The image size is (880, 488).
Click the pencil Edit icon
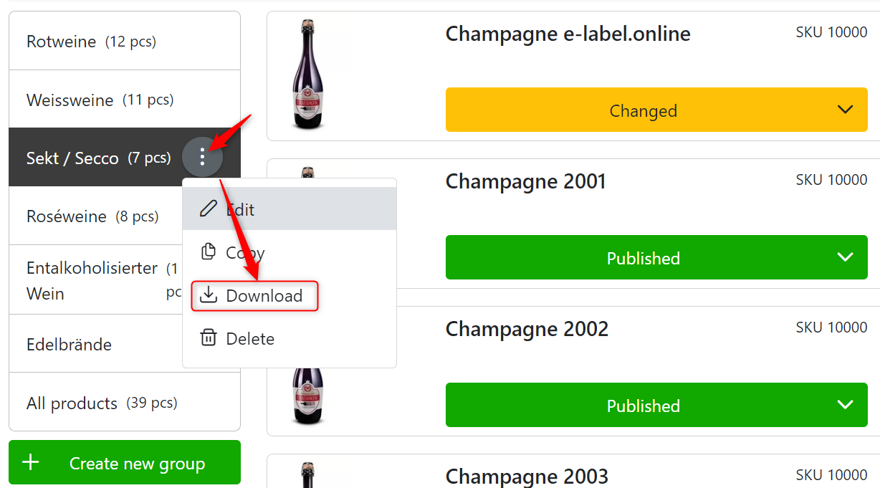pos(208,209)
